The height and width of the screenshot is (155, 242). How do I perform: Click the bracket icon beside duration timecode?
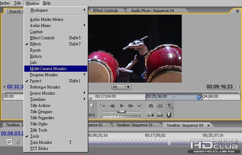point(238,87)
